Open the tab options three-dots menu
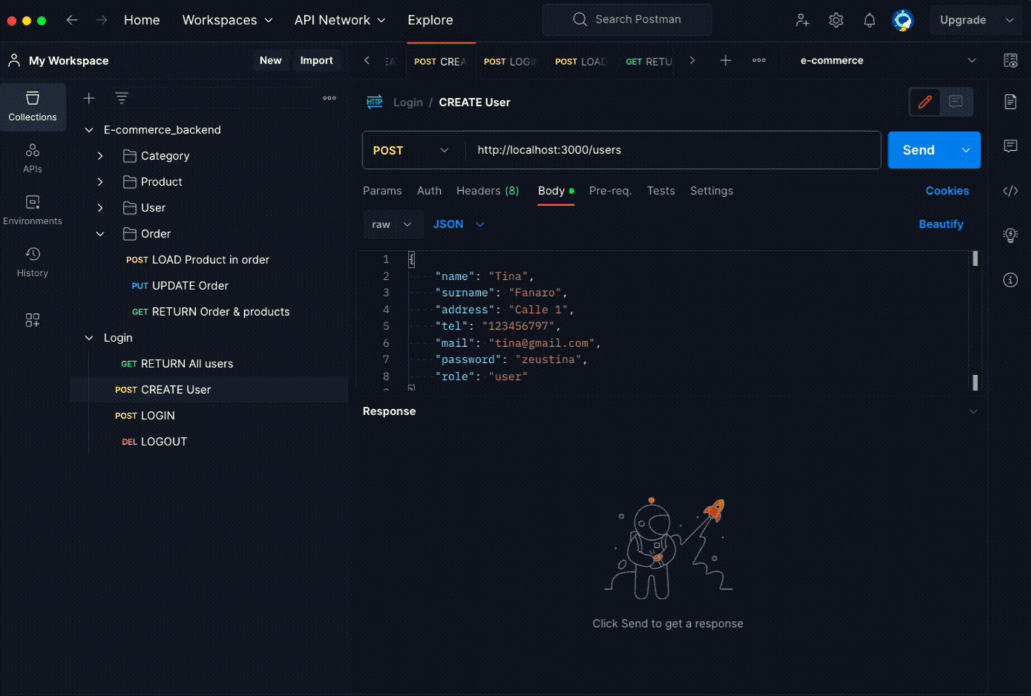The height and width of the screenshot is (696, 1031). coord(759,61)
